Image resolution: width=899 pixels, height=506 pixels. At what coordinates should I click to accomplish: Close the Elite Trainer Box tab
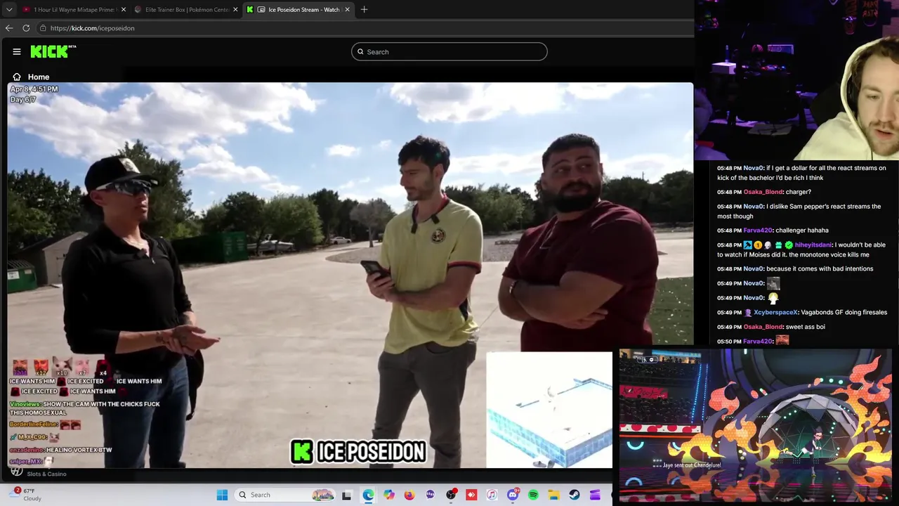click(235, 9)
